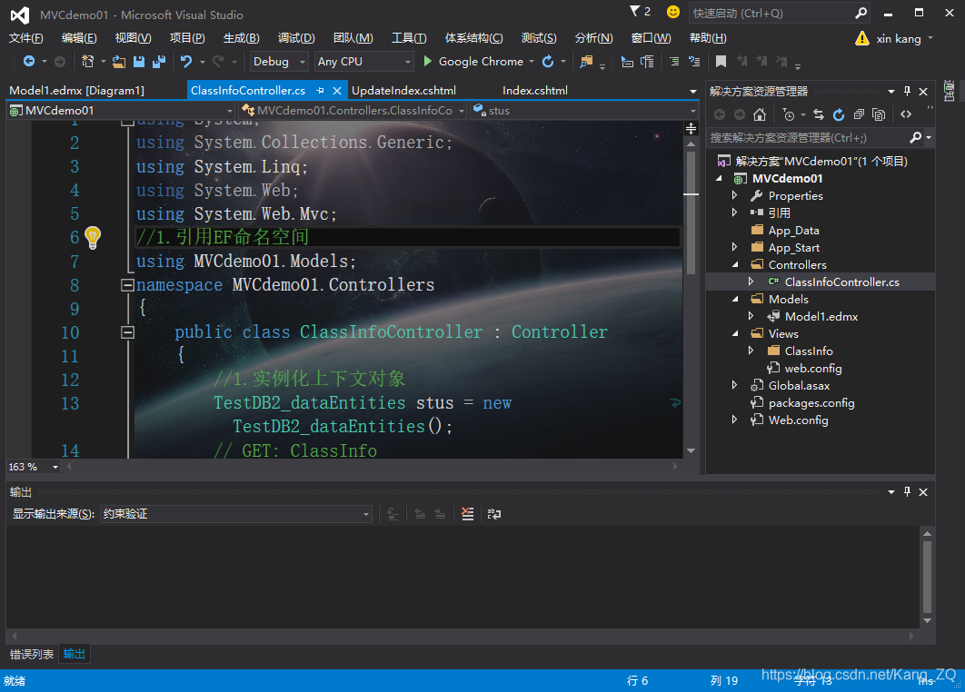
Task: Click the code editor vertical scrollbar thumb
Action: pos(691,213)
